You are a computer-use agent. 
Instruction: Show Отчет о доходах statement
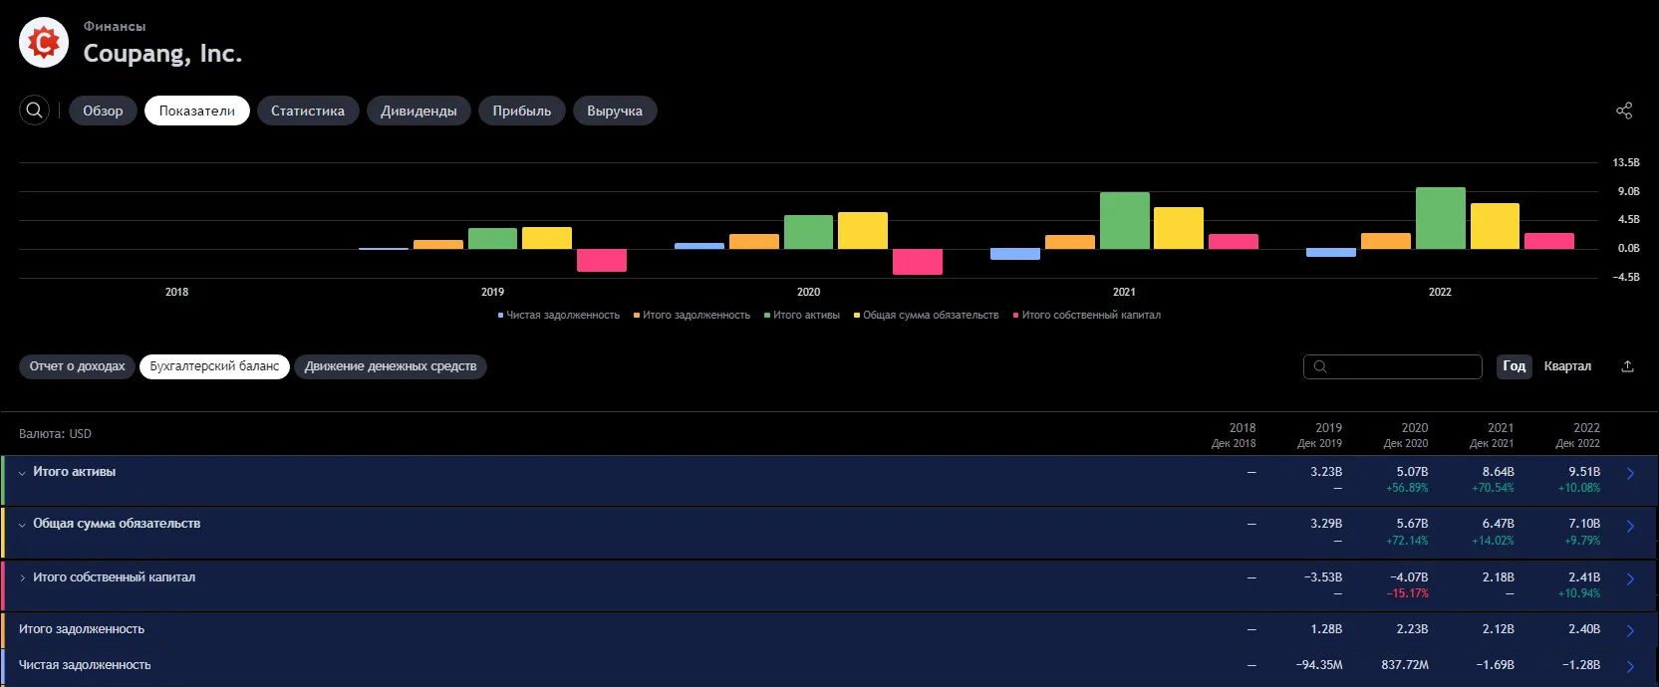(x=77, y=366)
